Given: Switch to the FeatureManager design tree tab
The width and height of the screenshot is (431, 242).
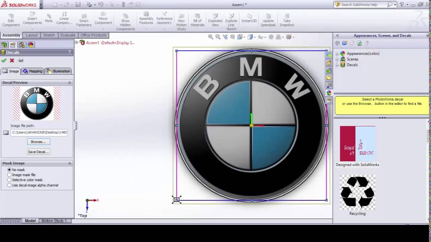Looking at the screenshot, I should coord(4,45).
